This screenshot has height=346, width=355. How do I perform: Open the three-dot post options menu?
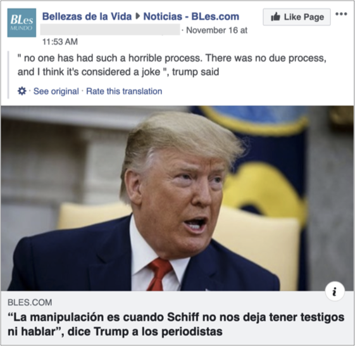pos(341,14)
